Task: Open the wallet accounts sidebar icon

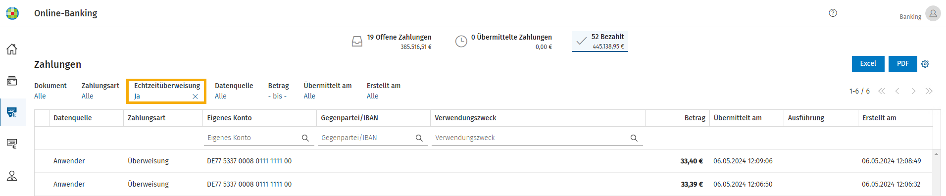Action: click(x=12, y=81)
